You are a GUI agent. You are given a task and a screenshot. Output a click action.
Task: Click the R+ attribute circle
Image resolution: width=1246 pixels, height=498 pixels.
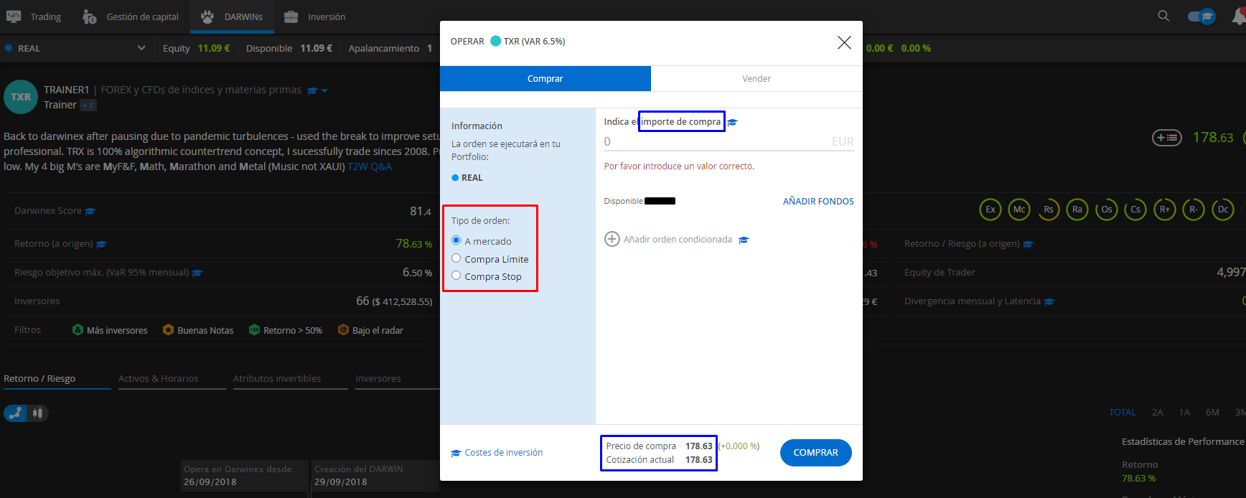pyautogui.click(x=1165, y=210)
